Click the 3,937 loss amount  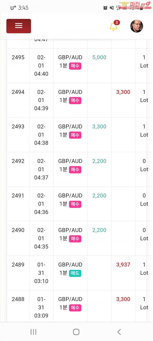click(123, 265)
